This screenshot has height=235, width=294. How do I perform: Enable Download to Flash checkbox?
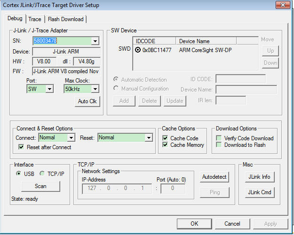[219, 144]
